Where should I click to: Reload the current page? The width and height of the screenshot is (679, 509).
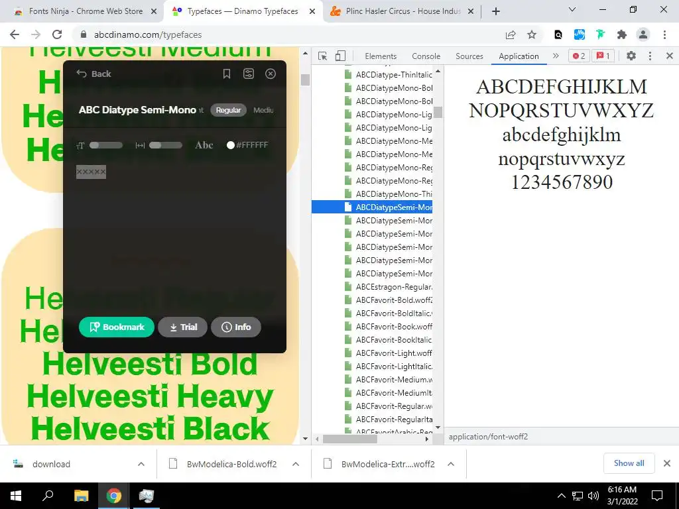57,34
